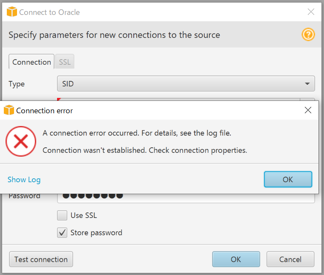Open the Show Log link
Image resolution: width=324 pixels, height=275 pixels.
tap(24, 180)
